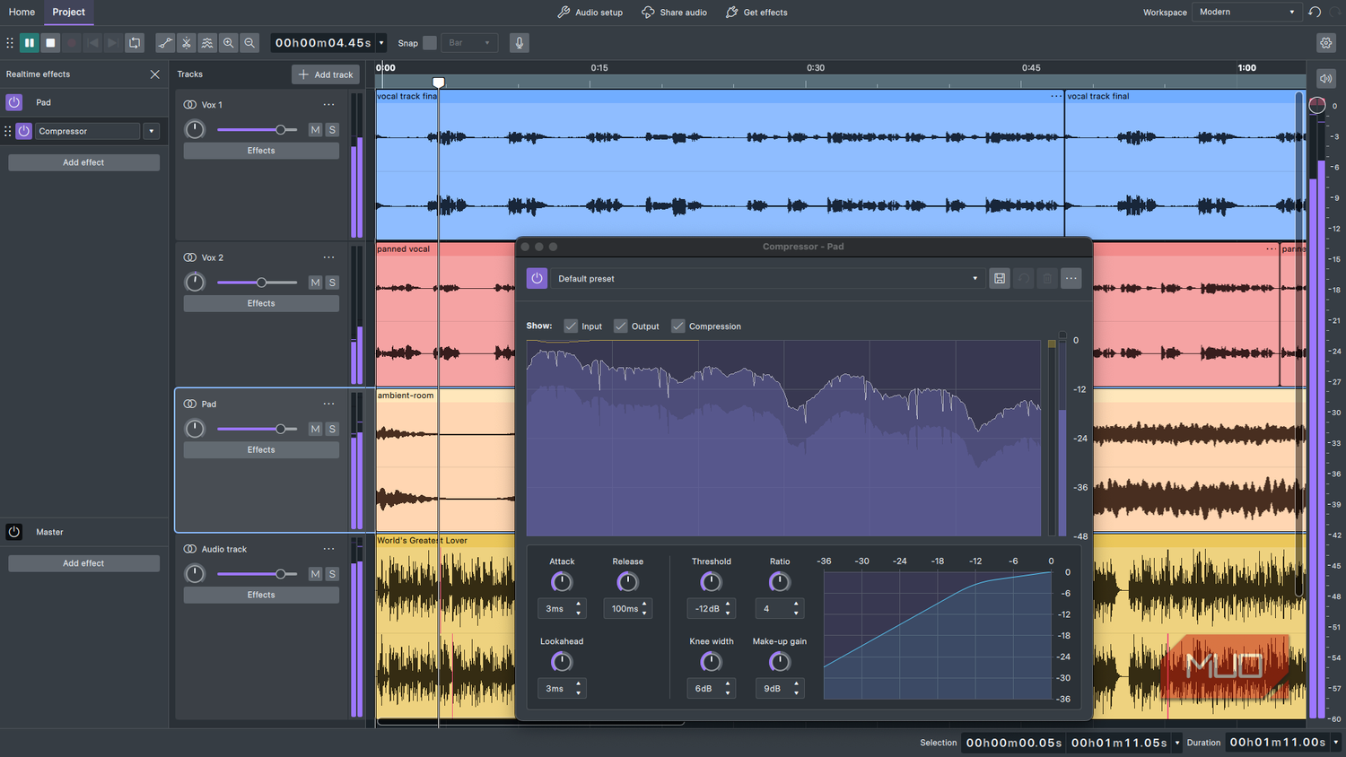Open the Workspace Modern dropdown
1346x757 pixels.
coord(1246,12)
